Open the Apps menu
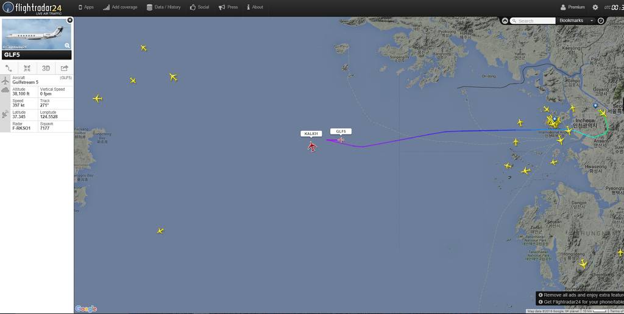624x314 pixels. click(x=85, y=7)
